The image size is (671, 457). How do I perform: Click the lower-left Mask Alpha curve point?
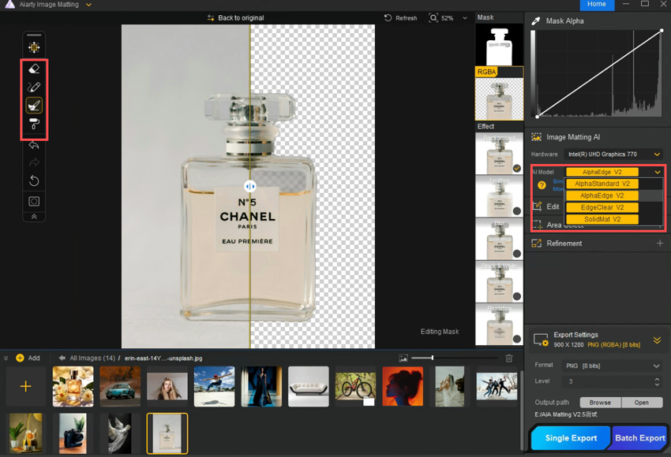tap(538, 116)
